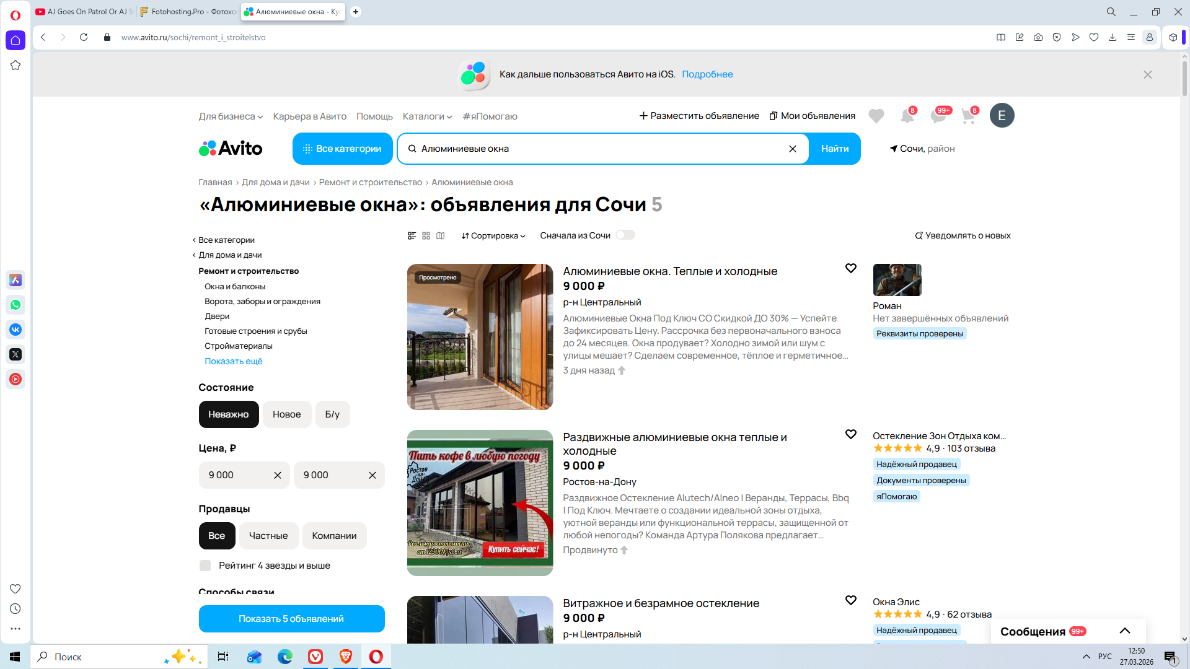Viewport: 1190px width, 669px height.
Task: Expand 'Сортировка' dropdown
Action: coord(493,235)
